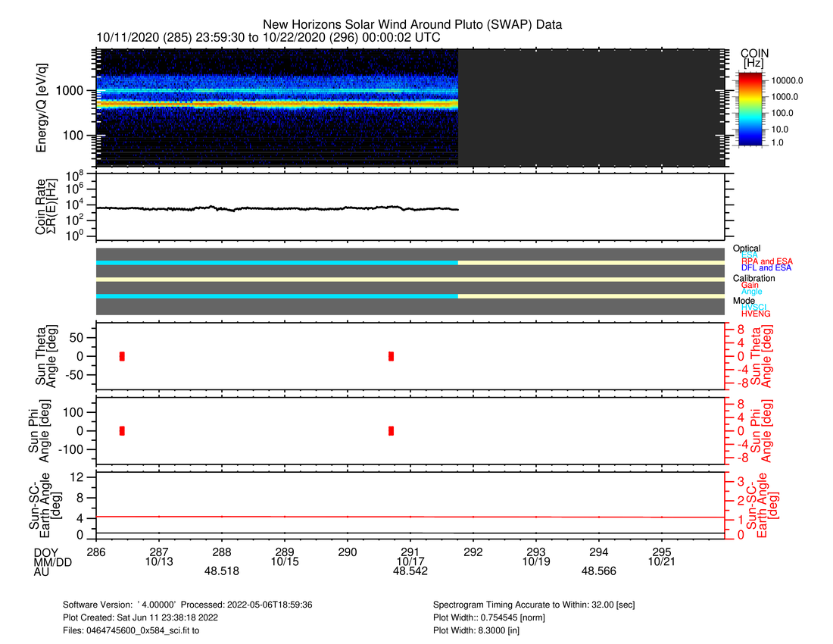Click the red Sun-SC-Earth Angle line

click(x=409, y=517)
